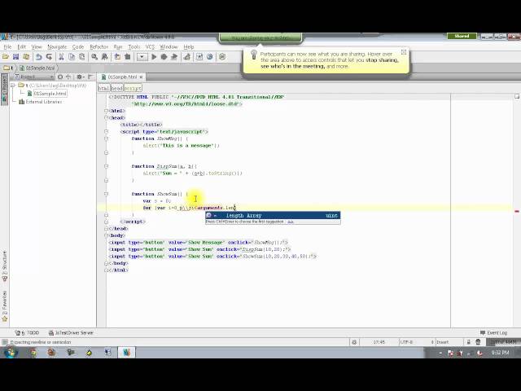
Task: Choose the length Array autocomplete suggestion
Action: click(x=273, y=215)
